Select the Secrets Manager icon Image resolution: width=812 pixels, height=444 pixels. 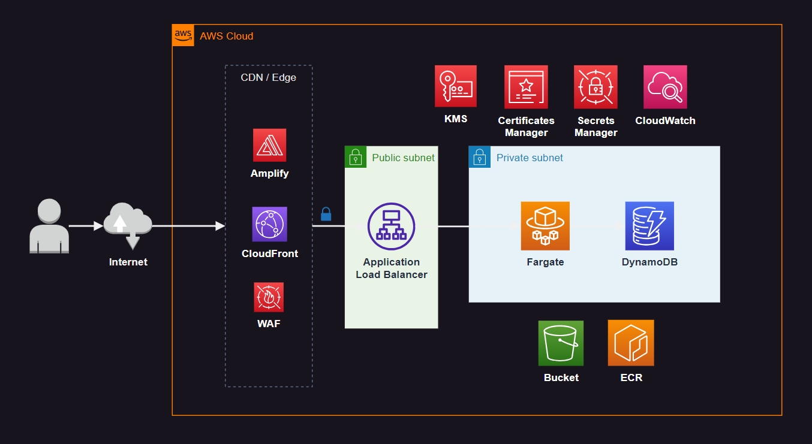point(596,87)
